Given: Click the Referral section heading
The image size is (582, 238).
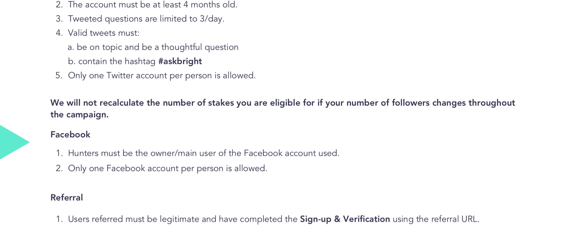Looking at the screenshot, I should pyautogui.click(x=67, y=198).
